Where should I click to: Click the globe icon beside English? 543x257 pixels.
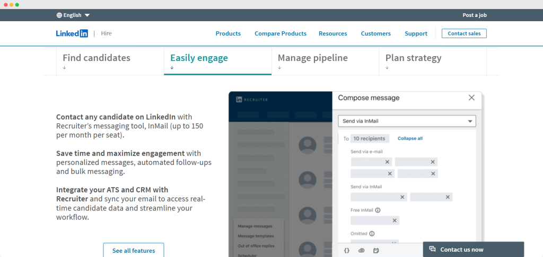[x=59, y=15]
